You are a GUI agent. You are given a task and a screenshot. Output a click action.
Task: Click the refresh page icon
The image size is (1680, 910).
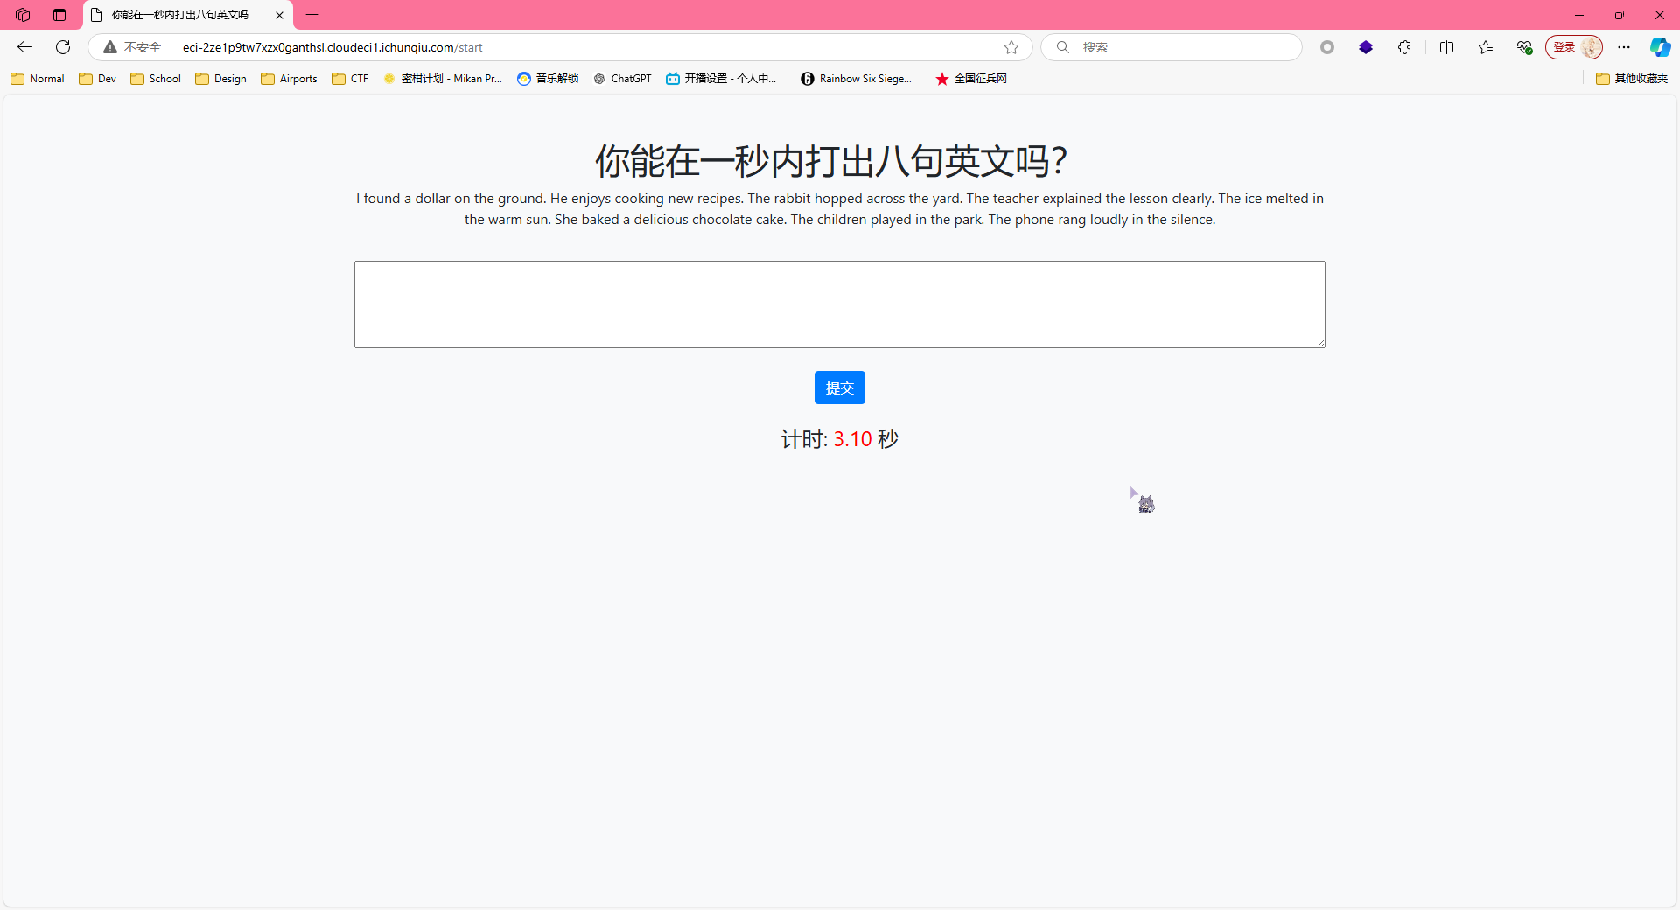pos(63,47)
